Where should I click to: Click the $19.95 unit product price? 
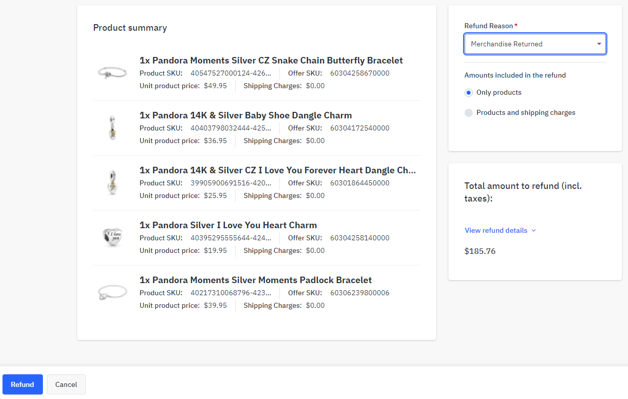(x=215, y=250)
